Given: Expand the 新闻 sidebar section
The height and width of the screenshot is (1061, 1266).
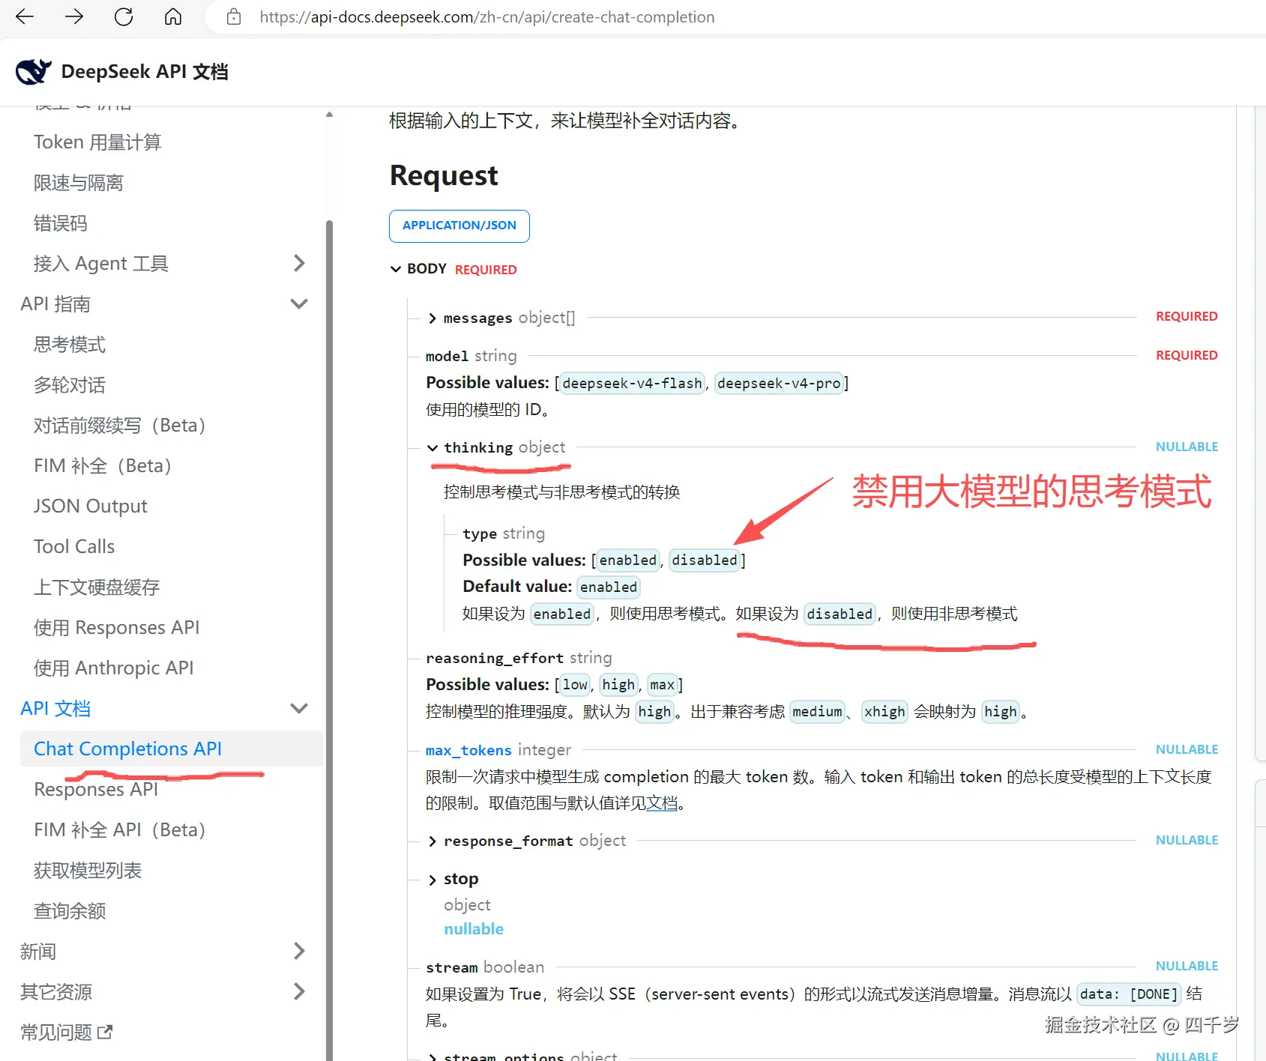Looking at the screenshot, I should pos(299,951).
